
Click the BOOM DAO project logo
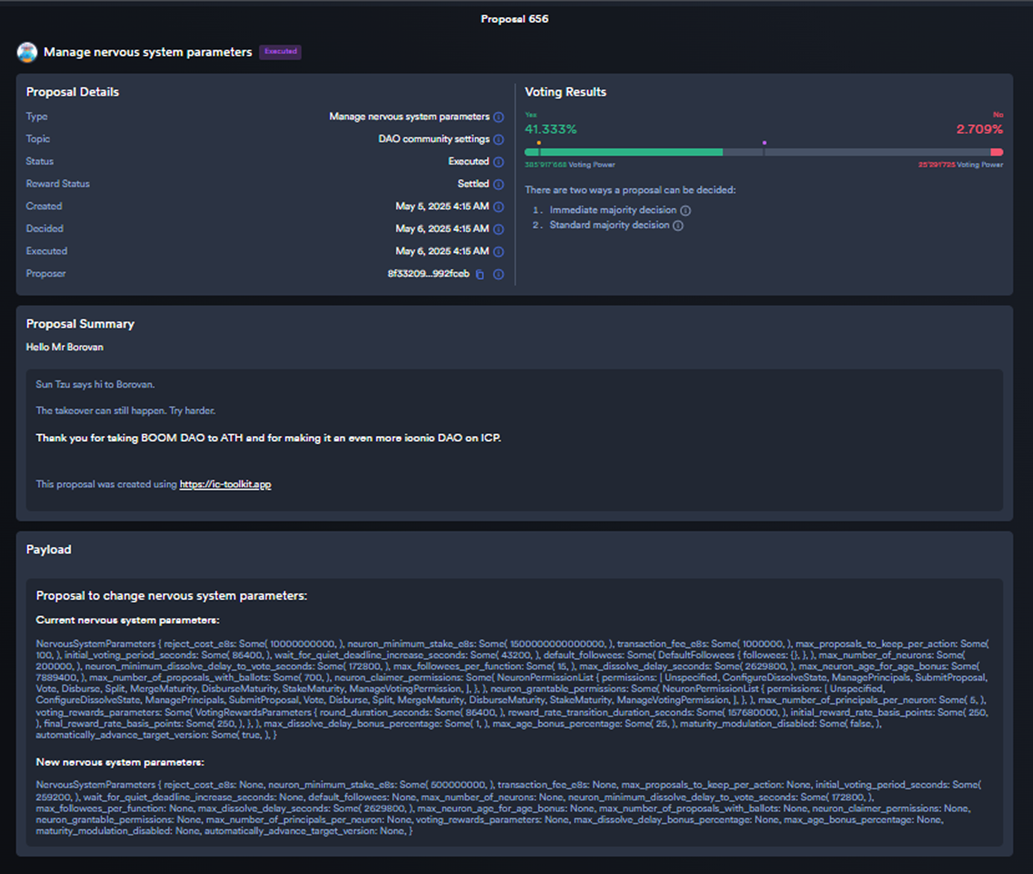[27, 52]
